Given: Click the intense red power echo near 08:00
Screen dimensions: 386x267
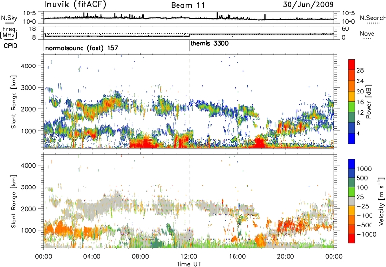Looking at the screenshot, I should 144,143.
